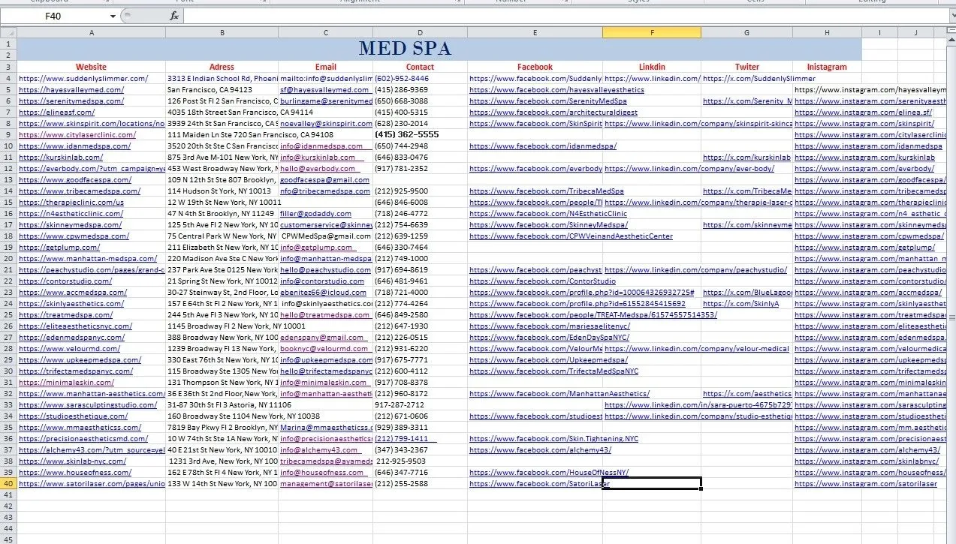Open the linkedin.com/company/peachystudio link
The image size is (956, 544).
click(x=695, y=269)
